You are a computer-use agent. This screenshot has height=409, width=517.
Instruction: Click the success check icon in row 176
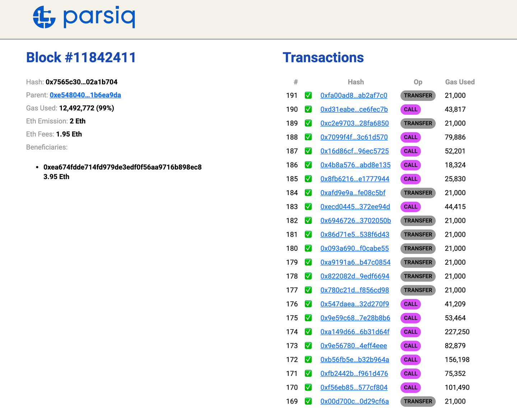click(308, 304)
